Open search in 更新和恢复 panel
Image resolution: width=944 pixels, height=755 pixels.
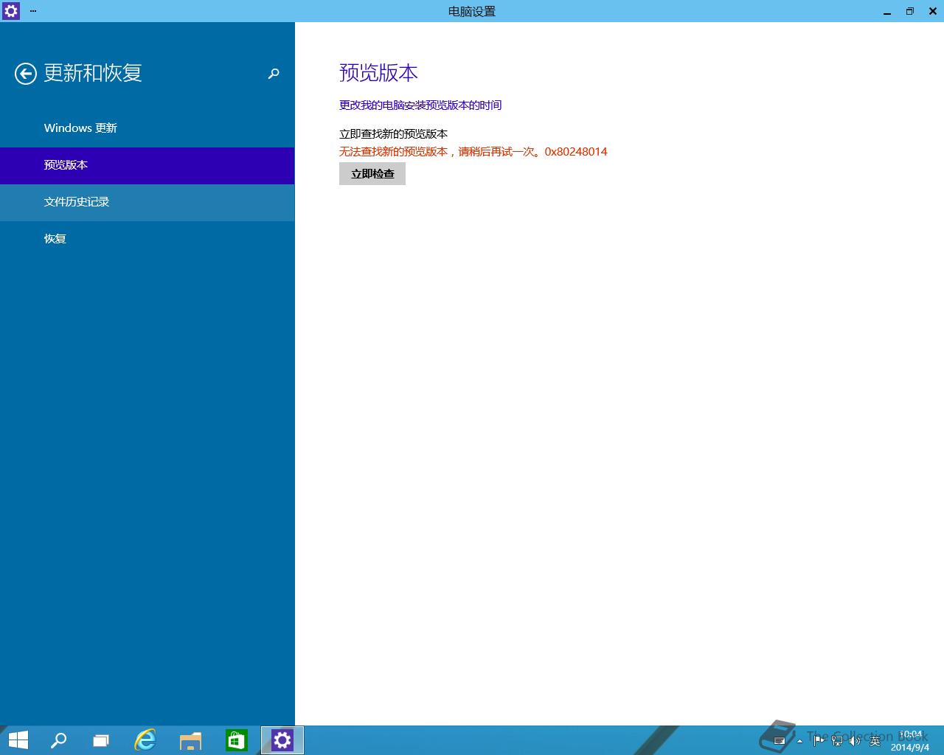[274, 74]
